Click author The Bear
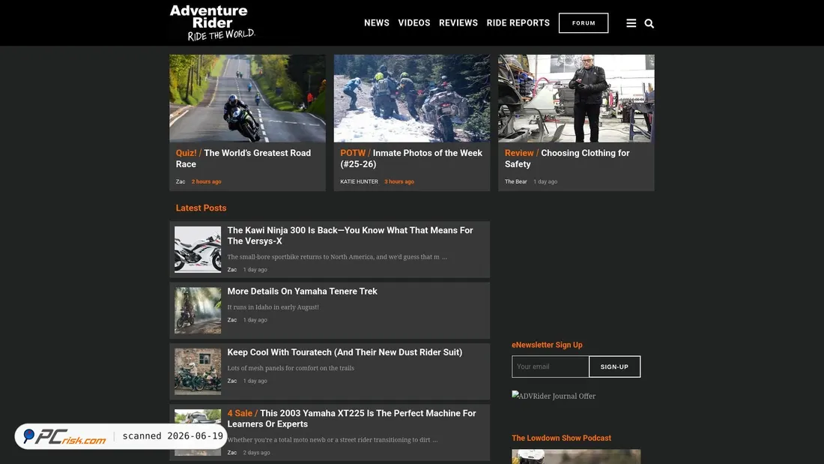The width and height of the screenshot is (824, 464). click(515, 181)
